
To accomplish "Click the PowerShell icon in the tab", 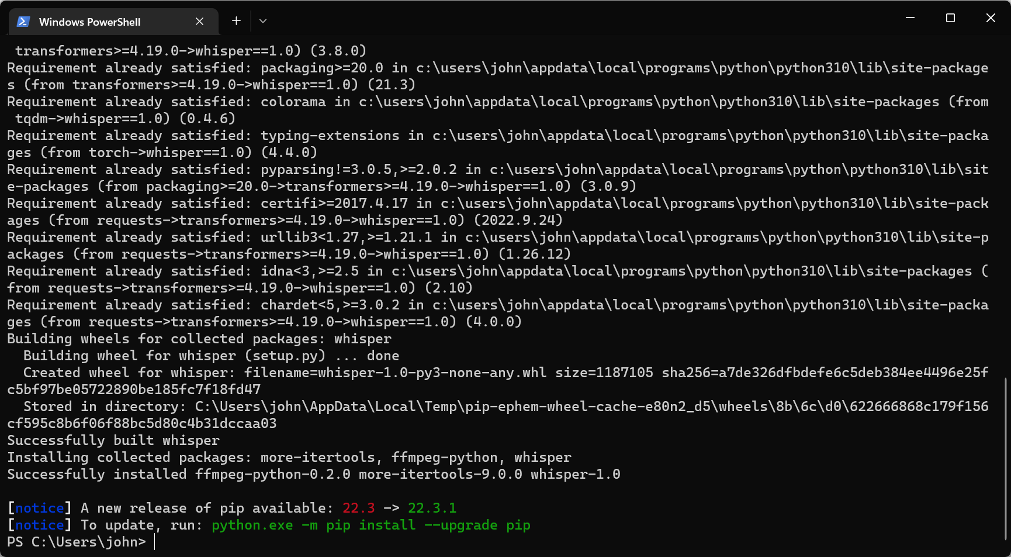I will [x=23, y=22].
